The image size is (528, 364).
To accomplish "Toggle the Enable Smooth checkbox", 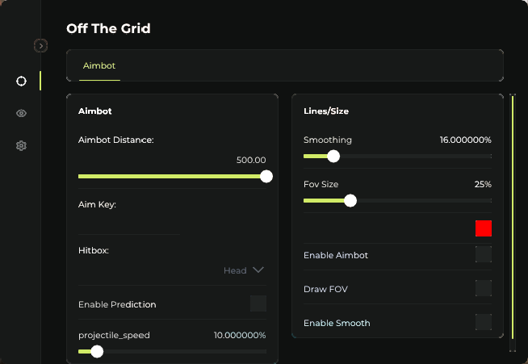I will pos(484,322).
